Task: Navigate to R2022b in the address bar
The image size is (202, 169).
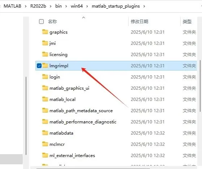Action: pyautogui.click(x=38, y=6)
